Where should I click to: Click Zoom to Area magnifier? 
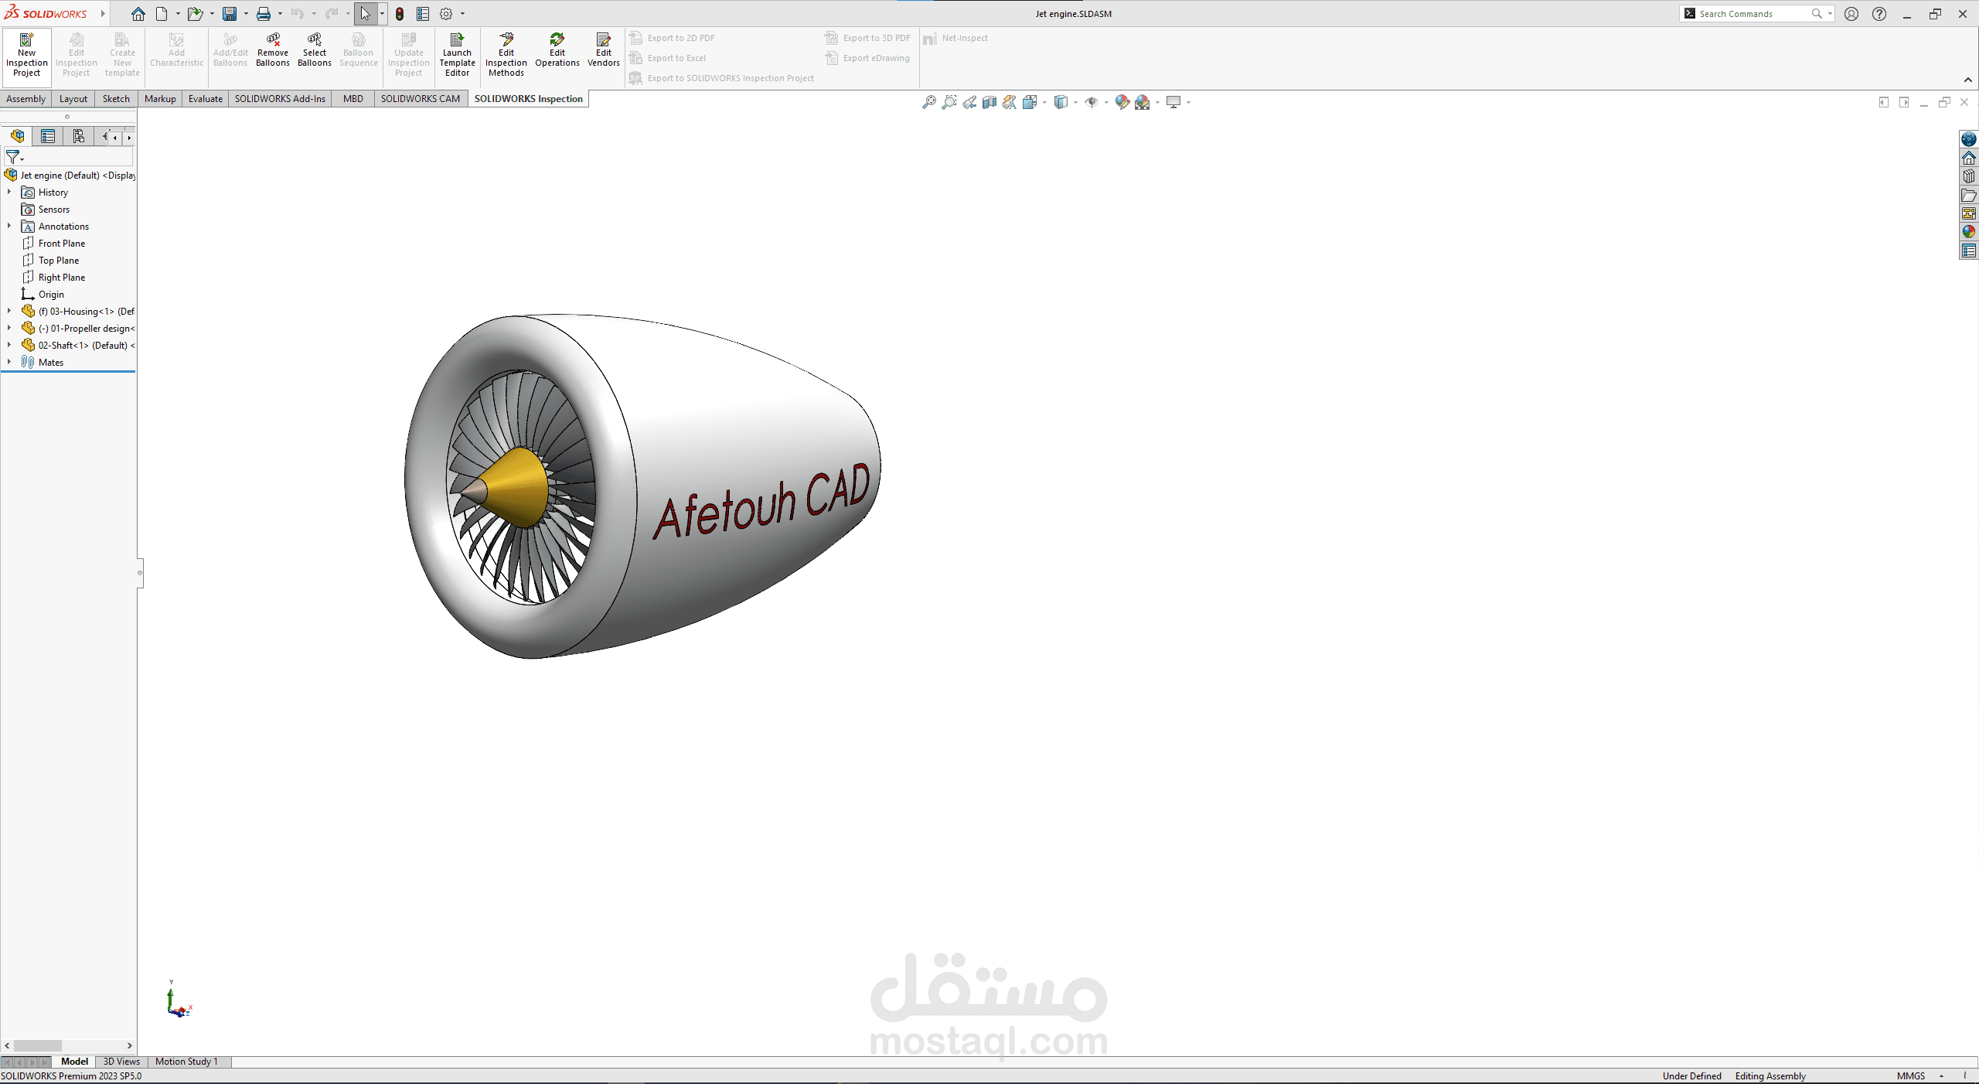(949, 102)
